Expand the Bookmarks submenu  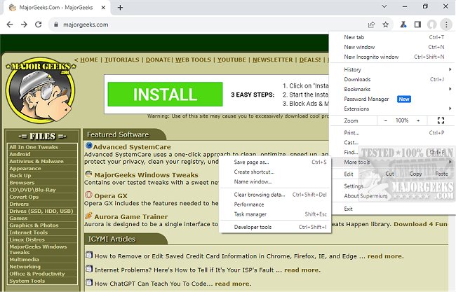(x=393, y=89)
